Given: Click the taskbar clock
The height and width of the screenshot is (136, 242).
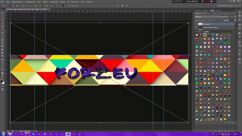Looking at the screenshot, I should [236, 134].
